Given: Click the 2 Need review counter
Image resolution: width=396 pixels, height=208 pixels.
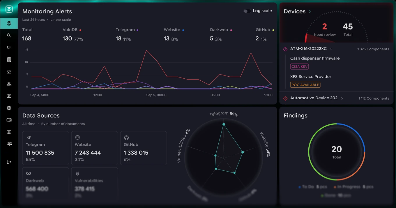Looking at the screenshot, I should (325, 29).
